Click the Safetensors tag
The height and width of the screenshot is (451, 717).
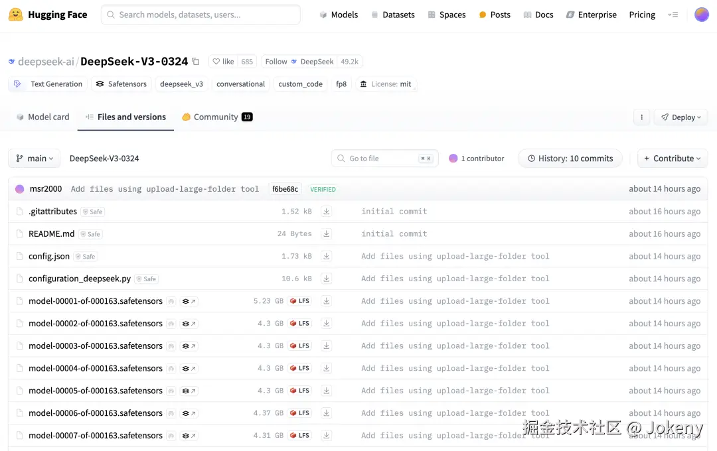(121, 84)
